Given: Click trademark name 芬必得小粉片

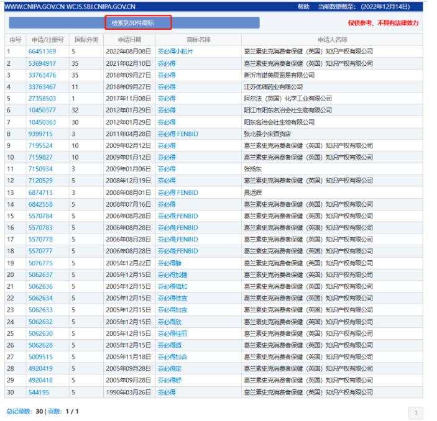Looking at the screenshot, I should click(x=175, y=52).
